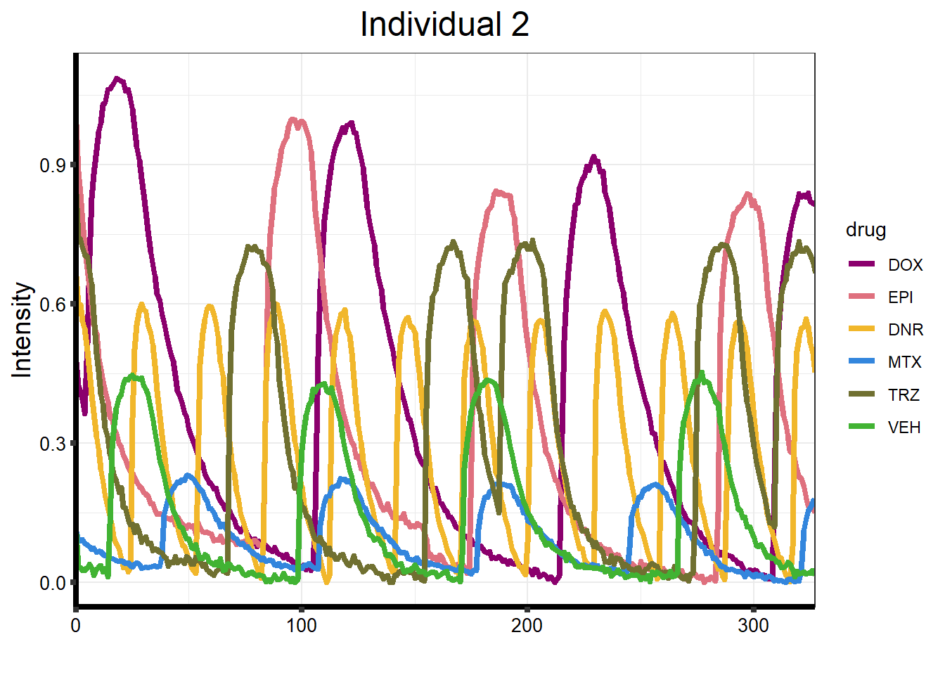This screenshot has height=675, width=945.
Task: Click the yellow DNR legend color key
Action: click(861, 329)
